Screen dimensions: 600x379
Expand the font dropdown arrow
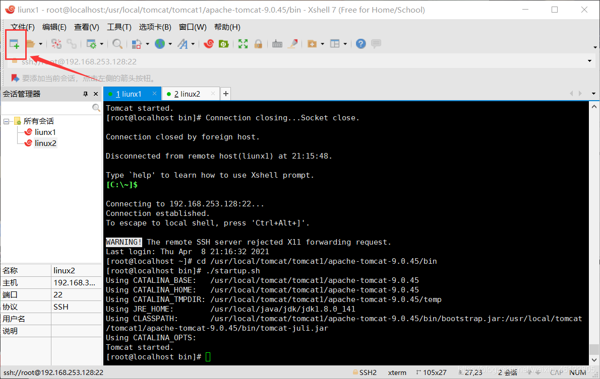(193, 44)
